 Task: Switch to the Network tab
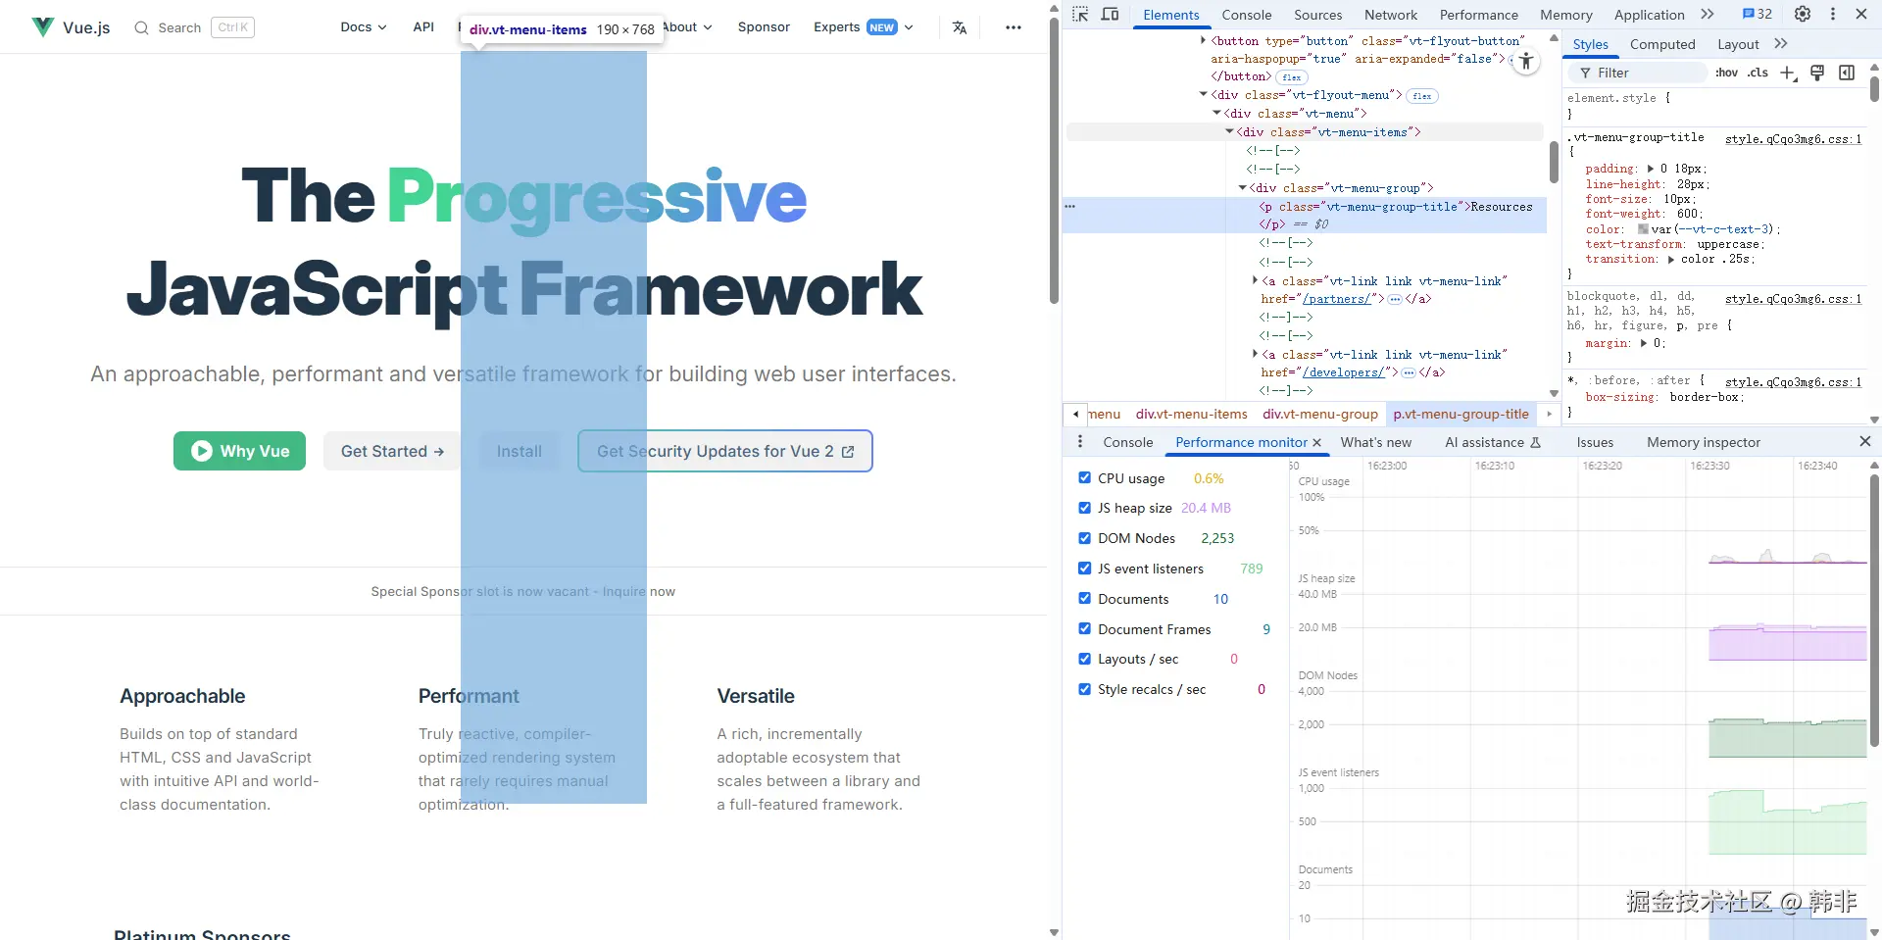(1391, 15)
